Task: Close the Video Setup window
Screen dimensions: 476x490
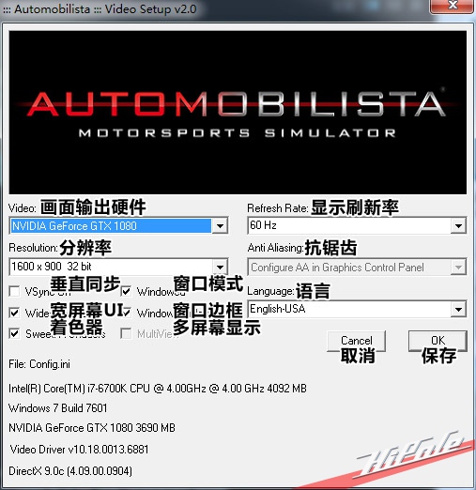Action: (x=452, y=6)
